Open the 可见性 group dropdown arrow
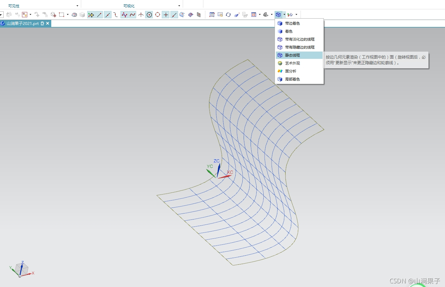This screenshot has height=287, width=445. (x=77, y=6)
